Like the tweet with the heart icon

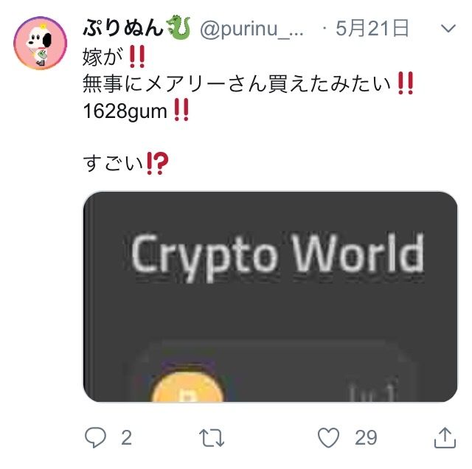click(x=328, y=437)
